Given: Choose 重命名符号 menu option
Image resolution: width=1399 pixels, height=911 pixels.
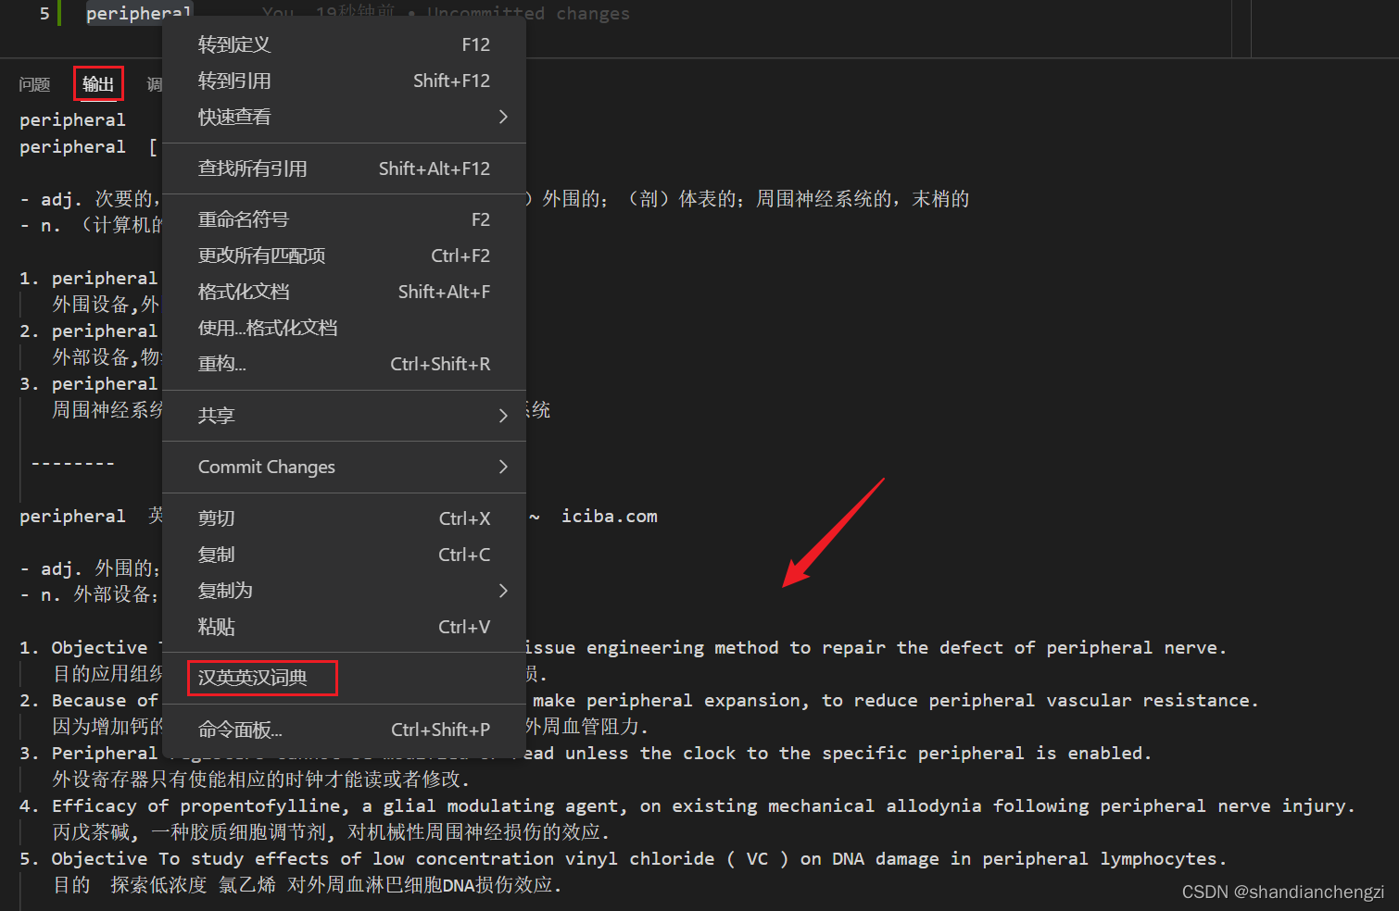Looking at the screenshot, I should (344, 219).
